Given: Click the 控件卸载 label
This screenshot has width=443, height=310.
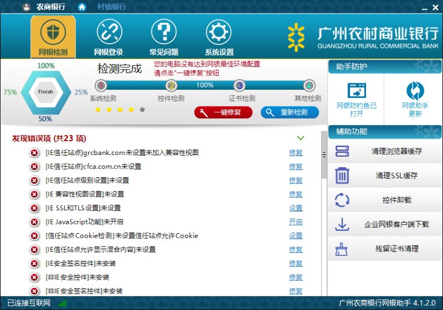Looking at the screenshot, I should click(397, 200).
